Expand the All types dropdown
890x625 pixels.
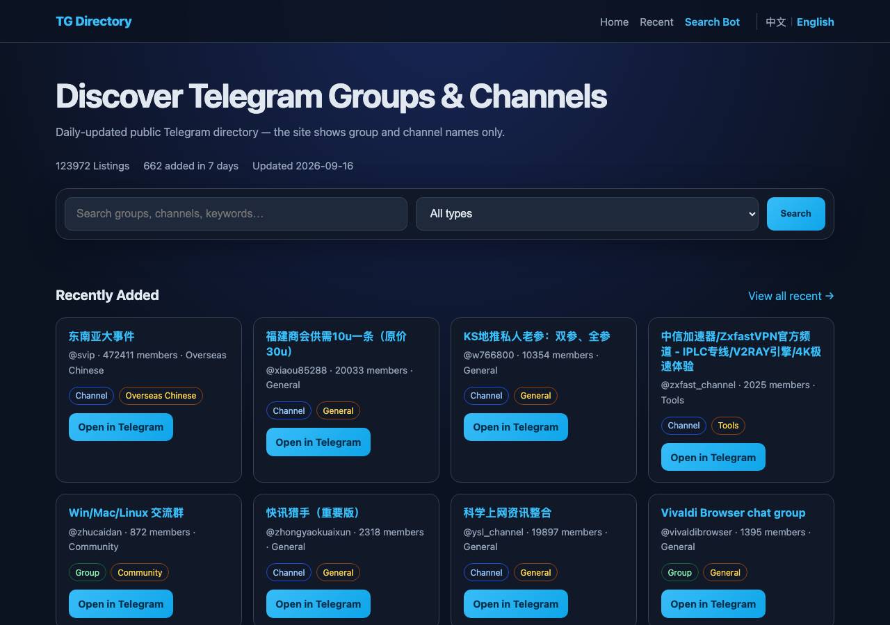(587, 214)
